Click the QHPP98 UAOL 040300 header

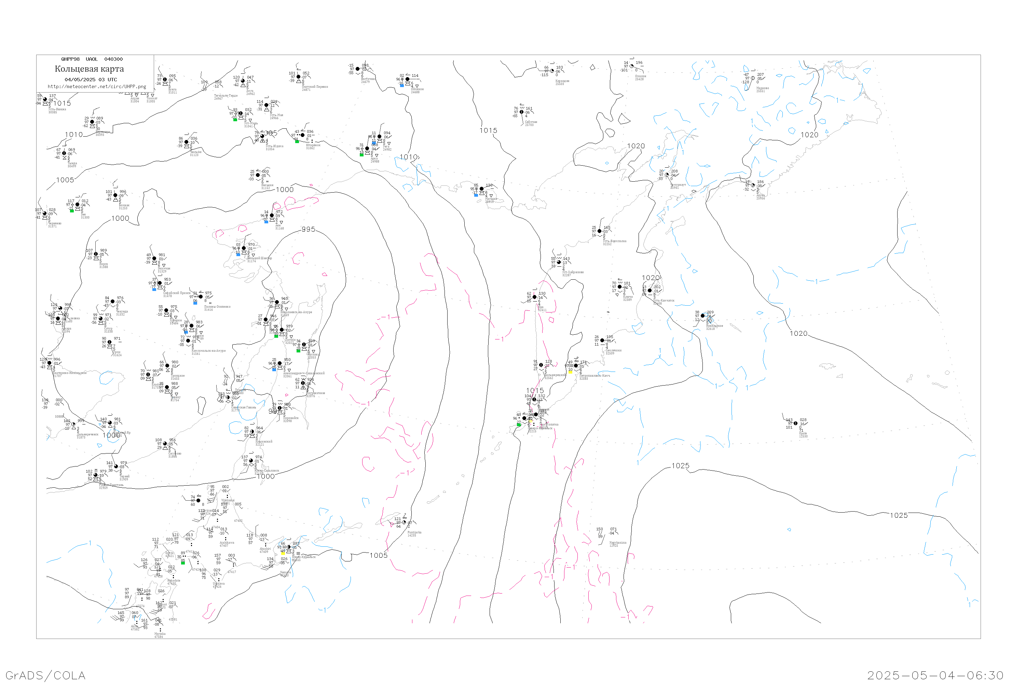point(92,59)
